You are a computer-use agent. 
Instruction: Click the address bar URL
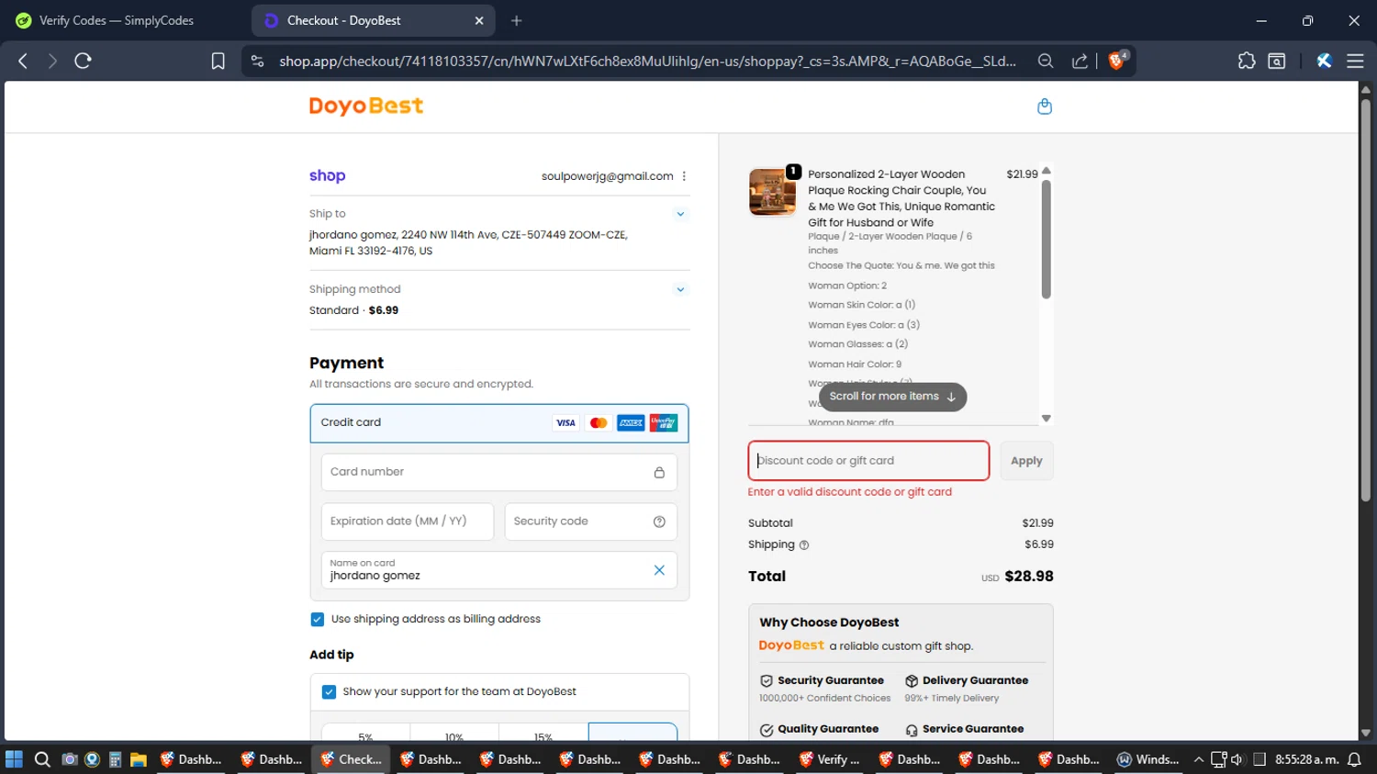(x=647, y=61)
